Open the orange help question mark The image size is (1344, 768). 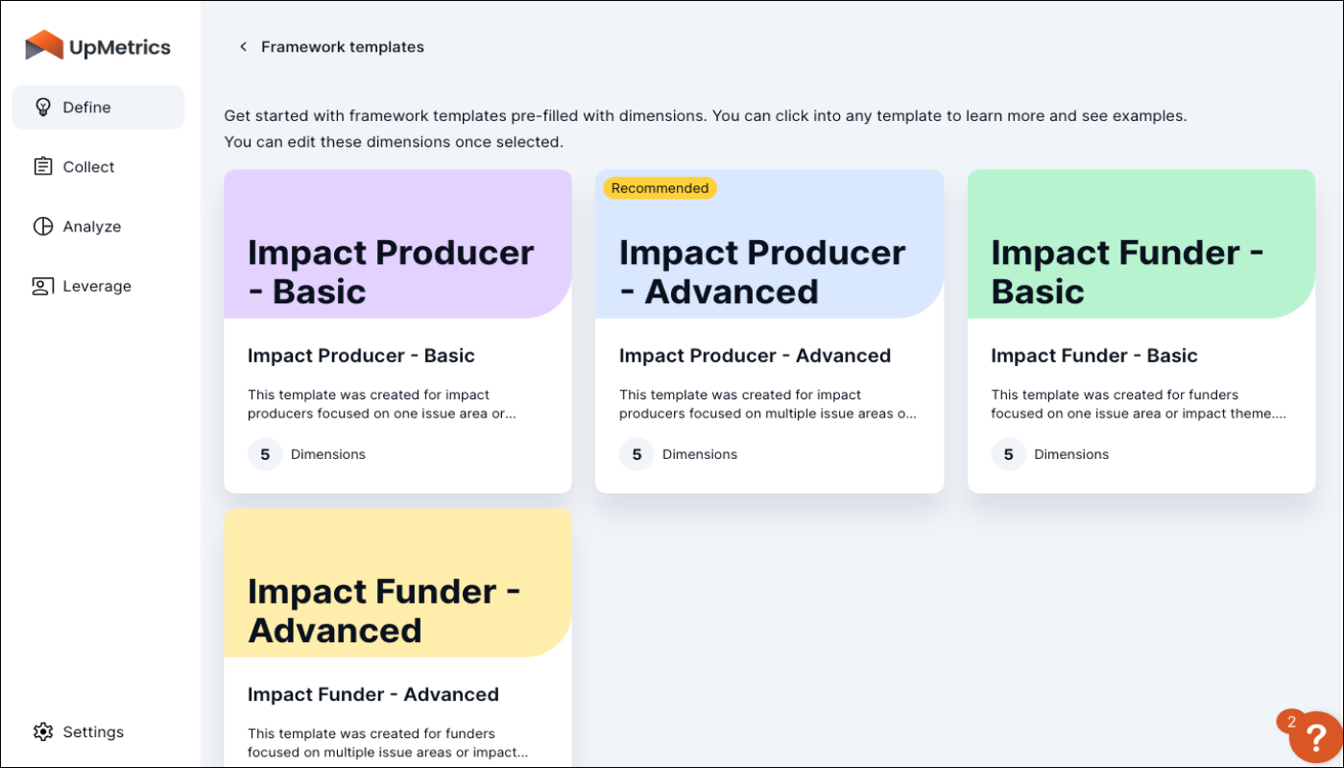1317,737
